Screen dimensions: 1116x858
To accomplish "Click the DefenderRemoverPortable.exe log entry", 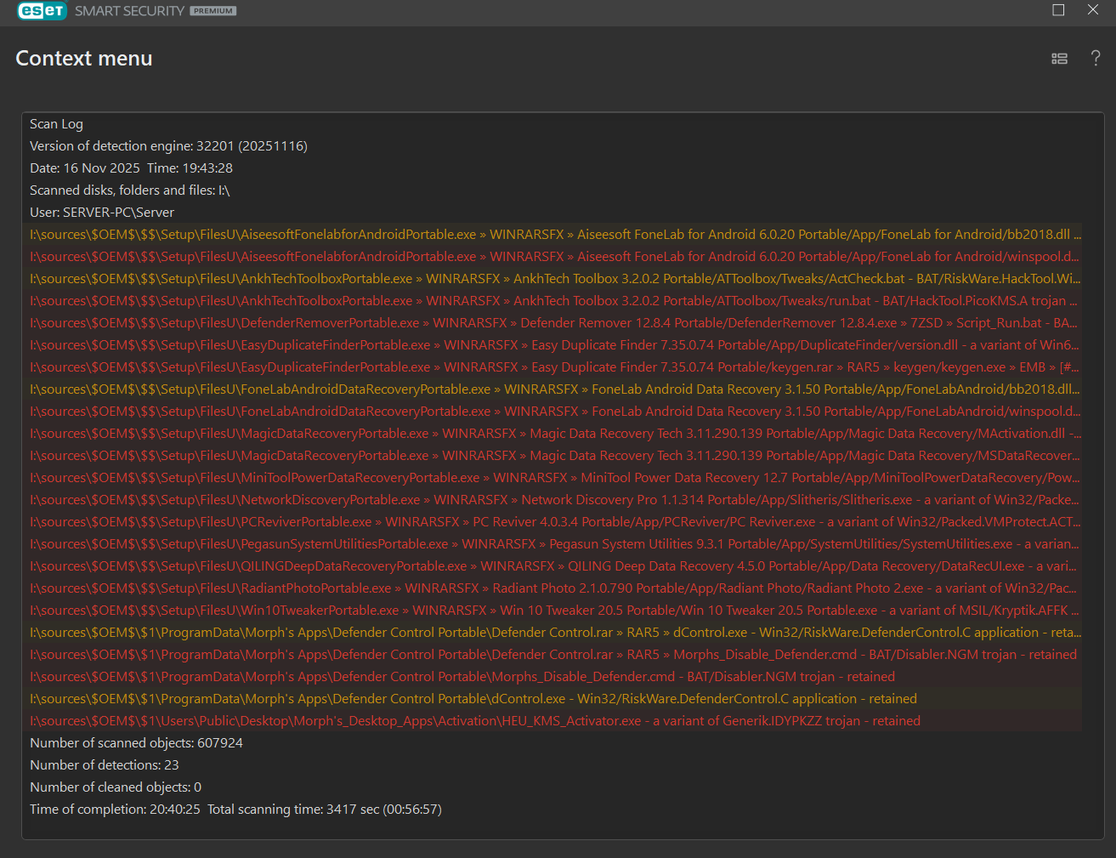I will click(553, 323).
